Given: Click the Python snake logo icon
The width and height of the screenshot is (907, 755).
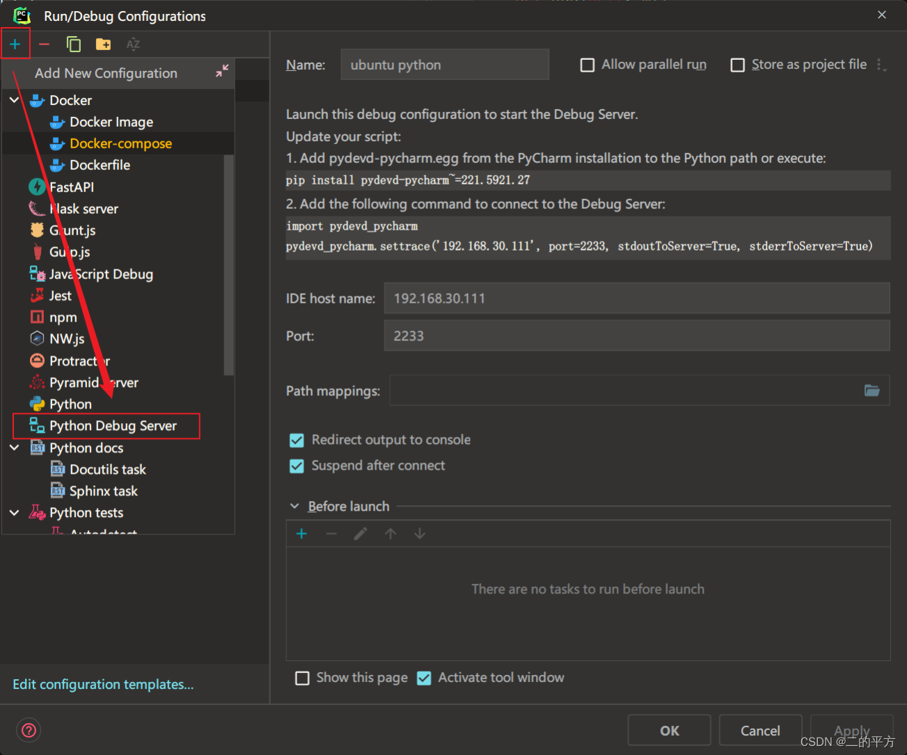Looking at the screenshot, I should click(38, 404).
